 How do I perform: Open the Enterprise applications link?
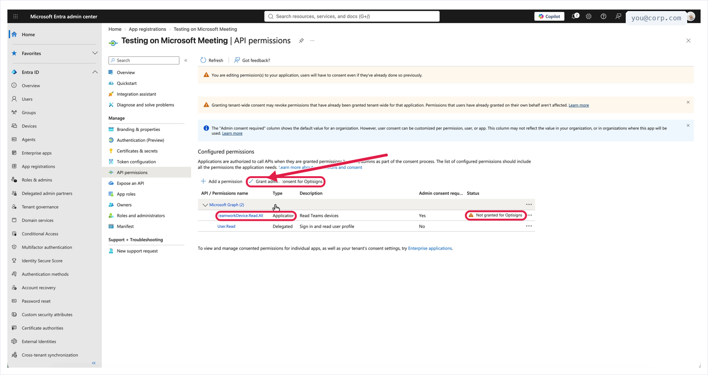click(x=430, y=248)
